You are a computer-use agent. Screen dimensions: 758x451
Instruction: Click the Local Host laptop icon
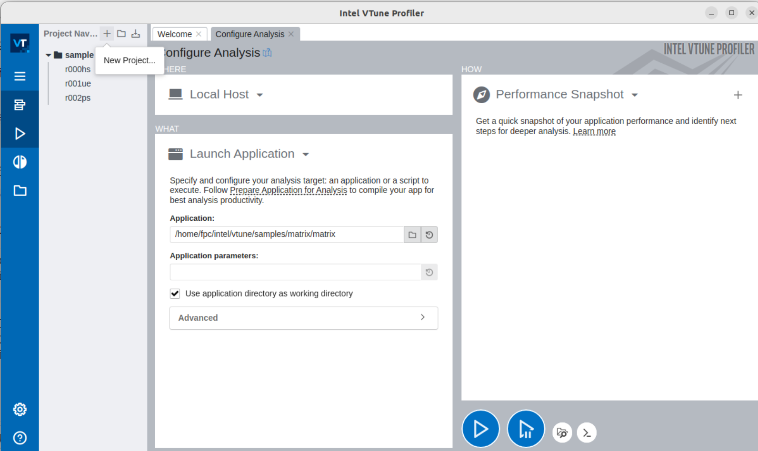tap(176, 94)
